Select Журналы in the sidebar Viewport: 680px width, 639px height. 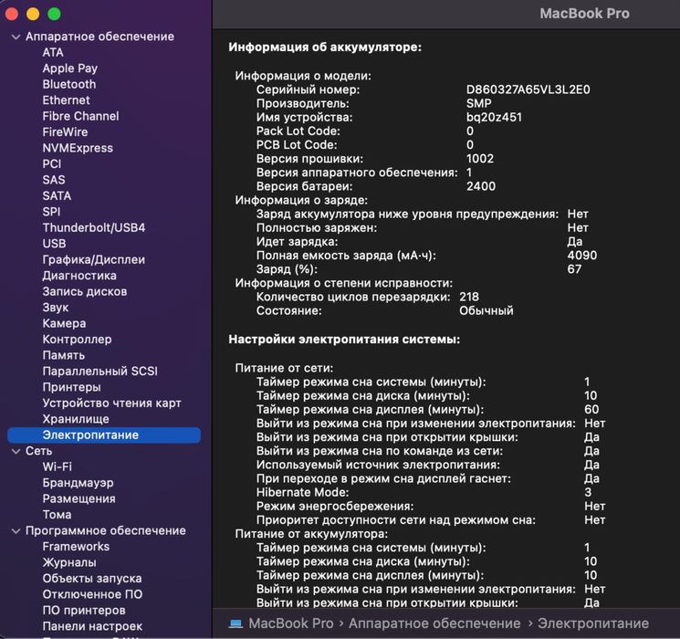[x=69, y=562]
